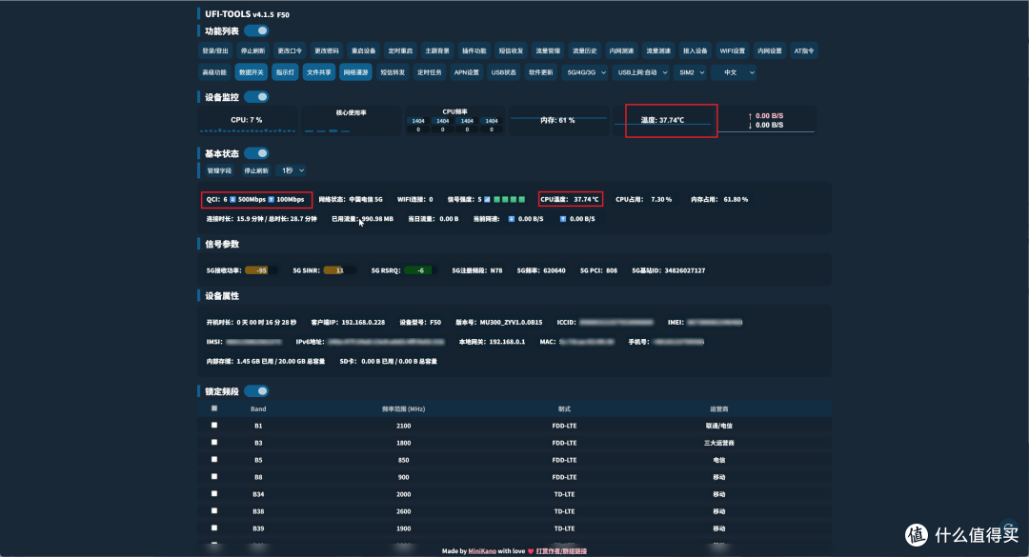Click 更改密码 to change password
Image resolution: width=1029 pixels, height=557 pixels.
point(326,51)
